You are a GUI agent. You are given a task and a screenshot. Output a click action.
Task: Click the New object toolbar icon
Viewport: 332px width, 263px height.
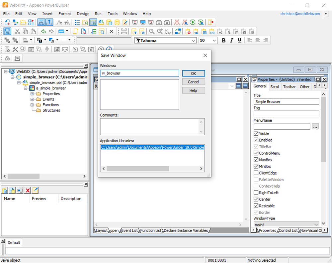pos(7,22)
